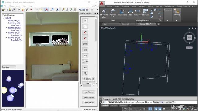This screenshot has height=111, width=198.
Task: Click the ENTER macro button
Action: click(x=85, y=44)
